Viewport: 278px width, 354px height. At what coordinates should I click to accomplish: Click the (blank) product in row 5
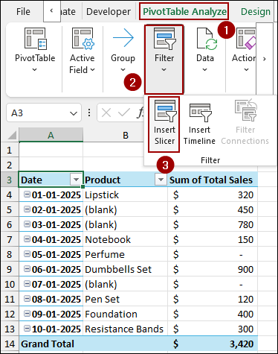tap(126, 209)
